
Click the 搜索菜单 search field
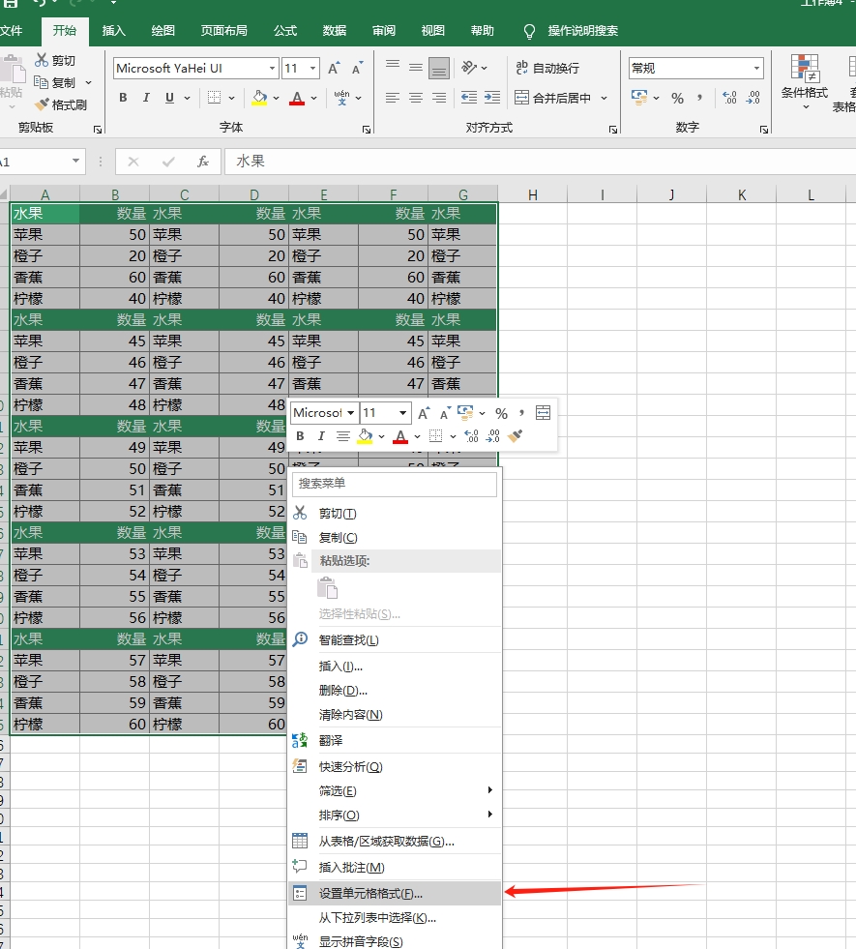pyautogui.click(x=395, y=484)
